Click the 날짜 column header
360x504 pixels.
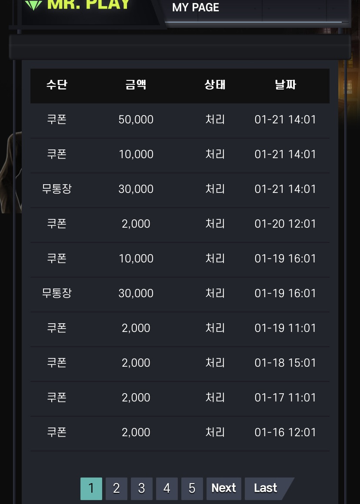[x=285, y=85]
